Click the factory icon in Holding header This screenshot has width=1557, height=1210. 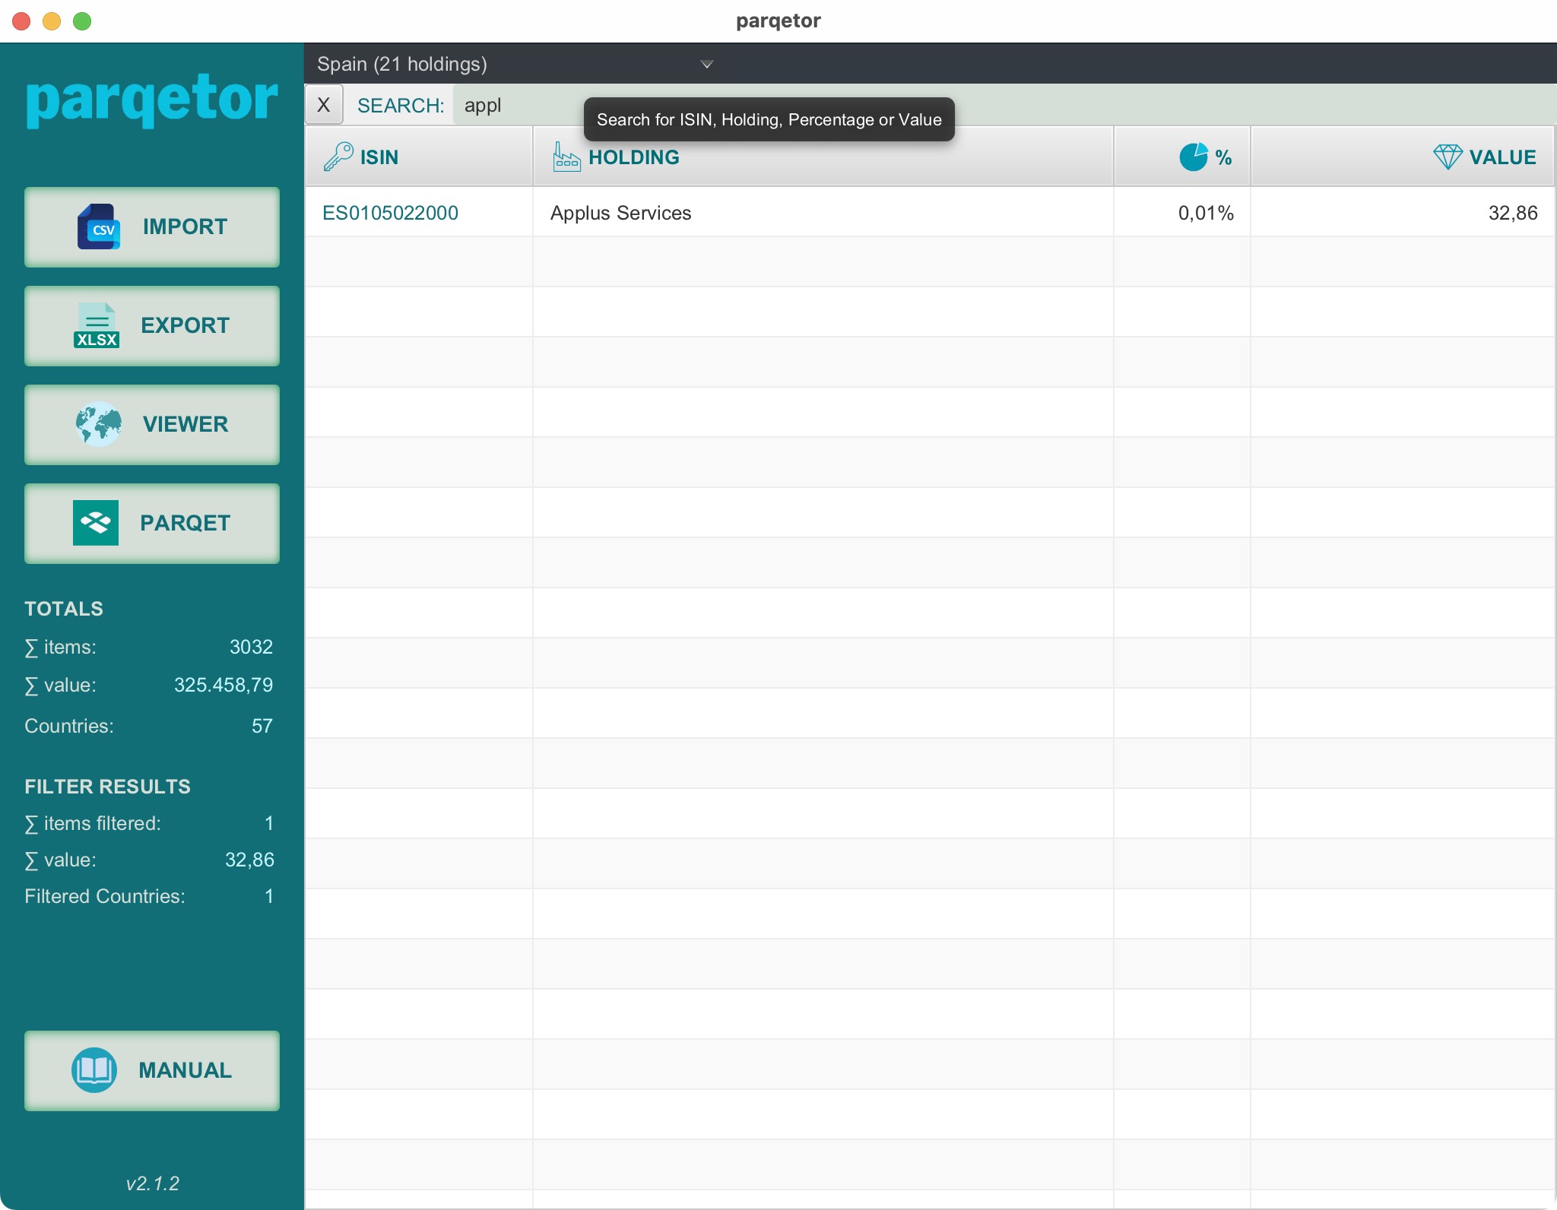(566, 157)
